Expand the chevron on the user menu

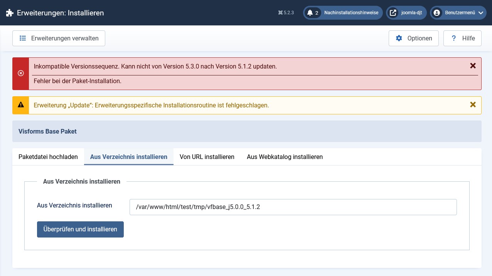coord(481,12)
